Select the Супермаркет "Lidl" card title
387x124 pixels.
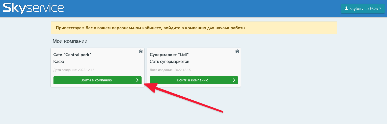pyautogui.click(x=169, y=55)
